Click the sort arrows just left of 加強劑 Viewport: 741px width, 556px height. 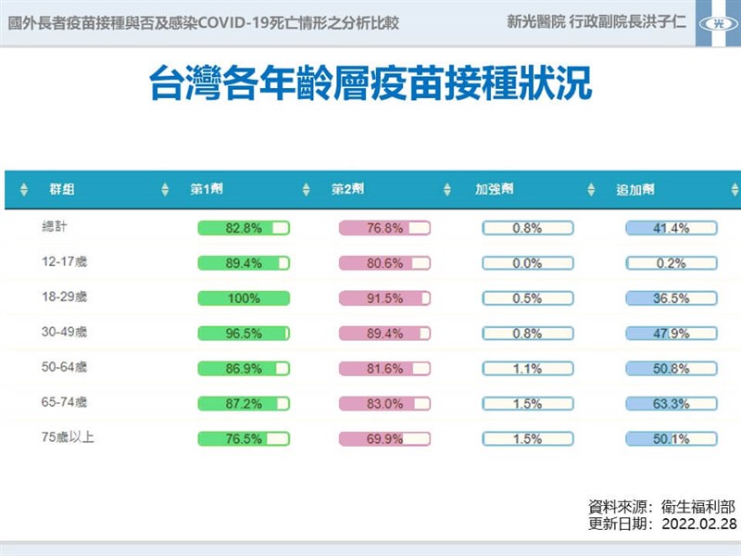pyautogui.click(x=448, y=190)
